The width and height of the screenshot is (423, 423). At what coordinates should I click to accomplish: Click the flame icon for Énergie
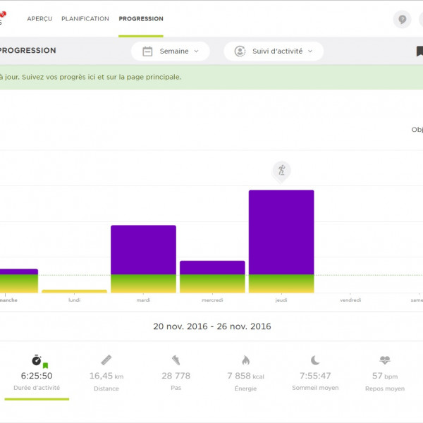[x=245, y=360]
